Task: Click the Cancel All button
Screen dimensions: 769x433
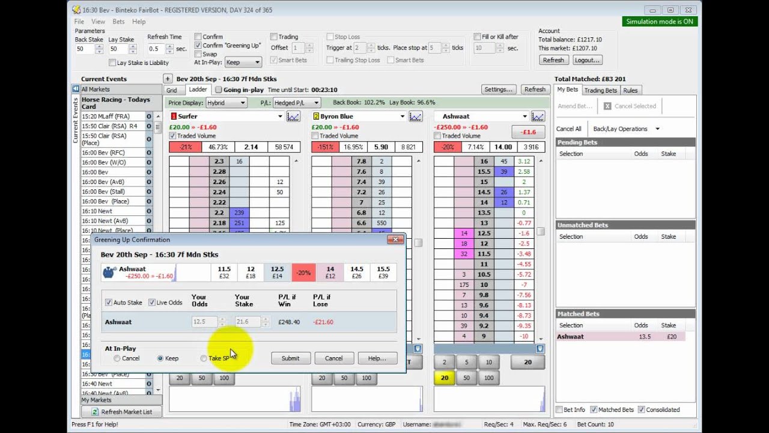Action: (568, 129)
